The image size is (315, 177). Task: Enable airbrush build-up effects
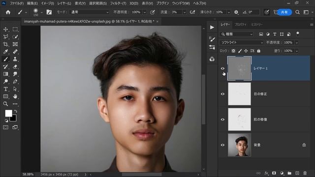tap(192, 12)
